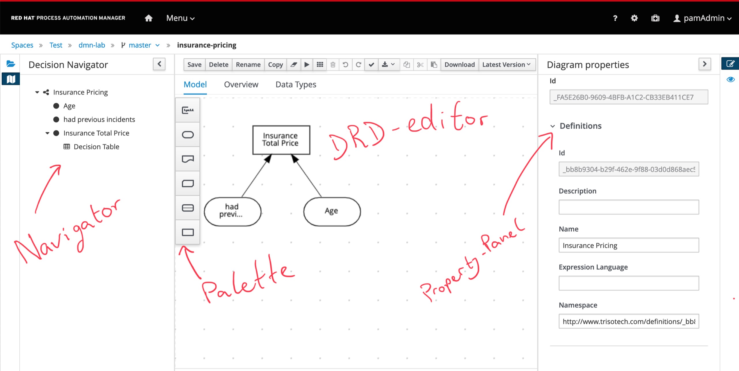Go to home via house icon
This screenshot has width=739, height=371.
(148, 18)
